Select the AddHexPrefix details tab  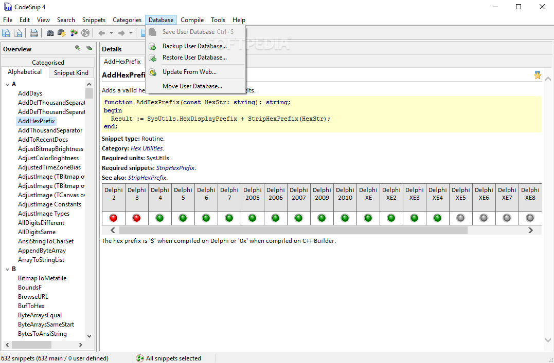point(122,62)
